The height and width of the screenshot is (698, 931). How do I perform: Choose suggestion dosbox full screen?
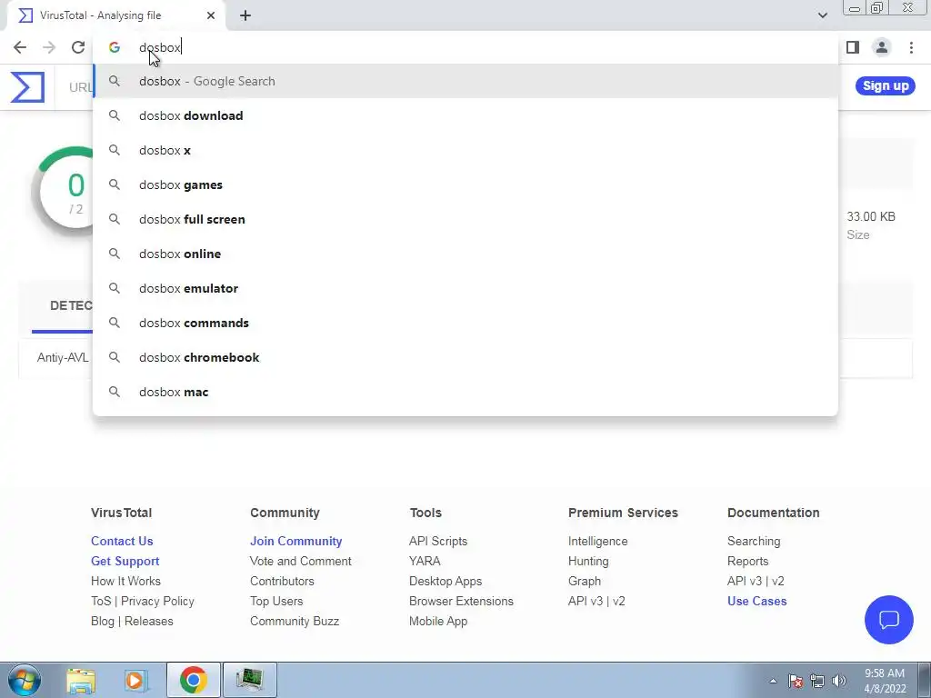(x=465, y=219)
